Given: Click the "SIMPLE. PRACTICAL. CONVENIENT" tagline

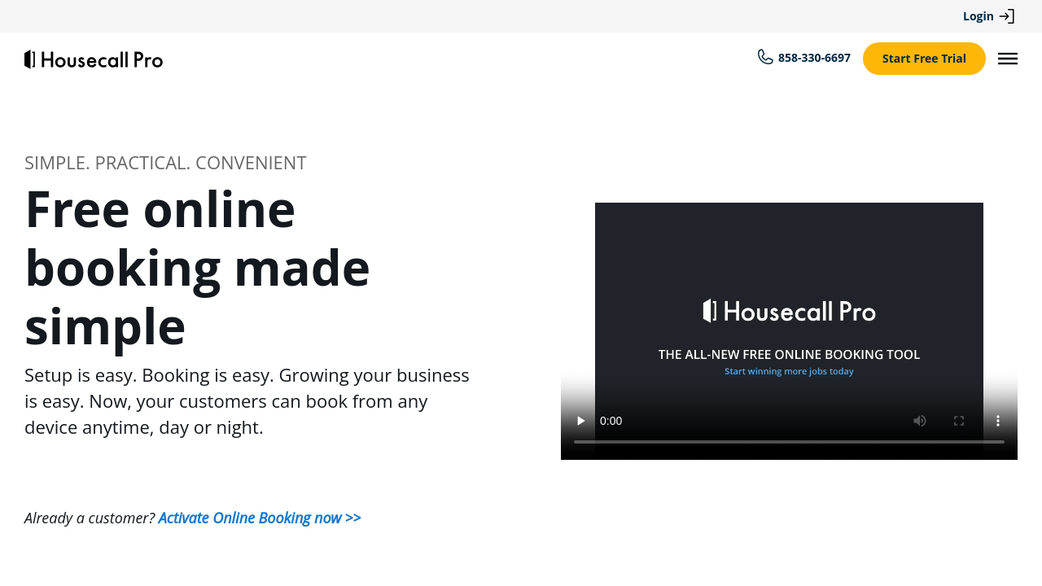Looking at the screenshot, I should click(x=165, y=163).
